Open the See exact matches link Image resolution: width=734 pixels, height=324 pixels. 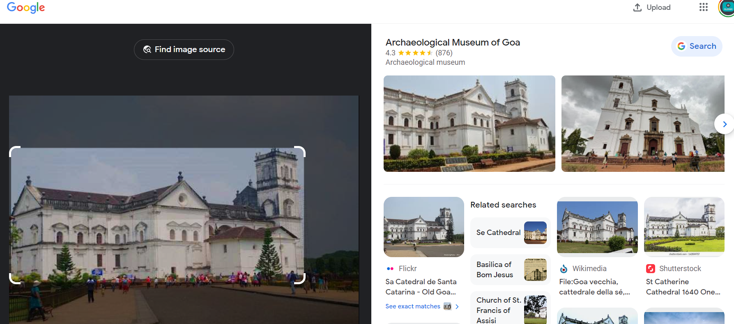(x=413, y=306)
